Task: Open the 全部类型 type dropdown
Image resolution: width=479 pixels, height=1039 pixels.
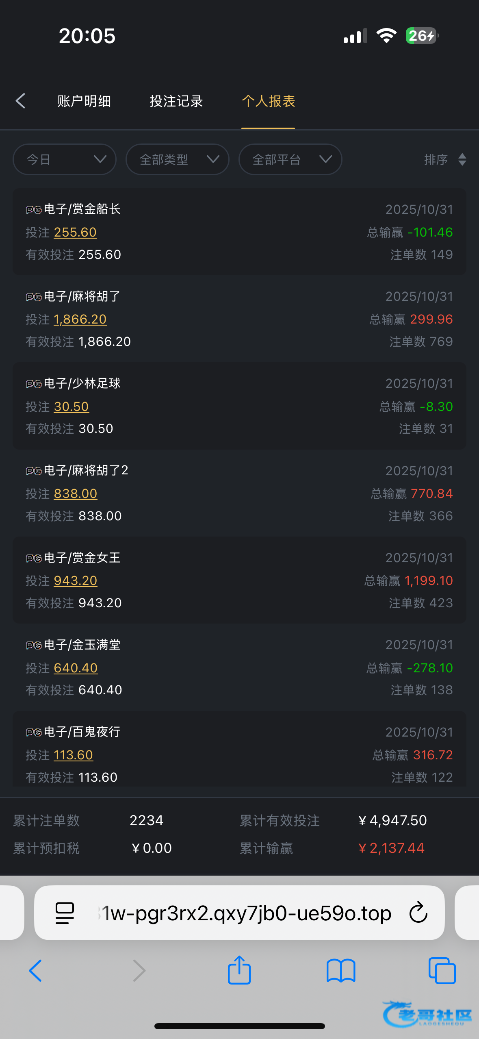Action: click(x=178, y=159)
